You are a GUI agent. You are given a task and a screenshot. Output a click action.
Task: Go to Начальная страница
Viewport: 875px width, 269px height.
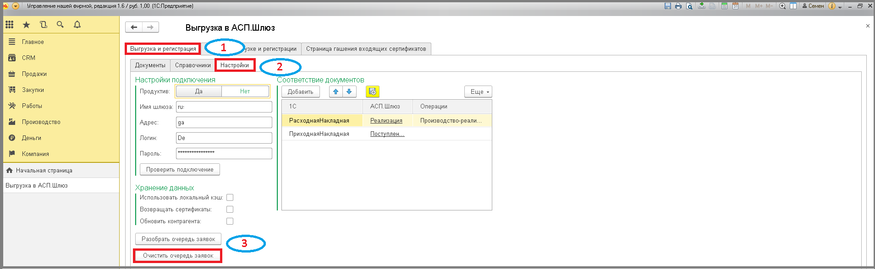(x=61, y=170)
